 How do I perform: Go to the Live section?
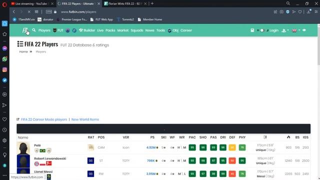100,30
